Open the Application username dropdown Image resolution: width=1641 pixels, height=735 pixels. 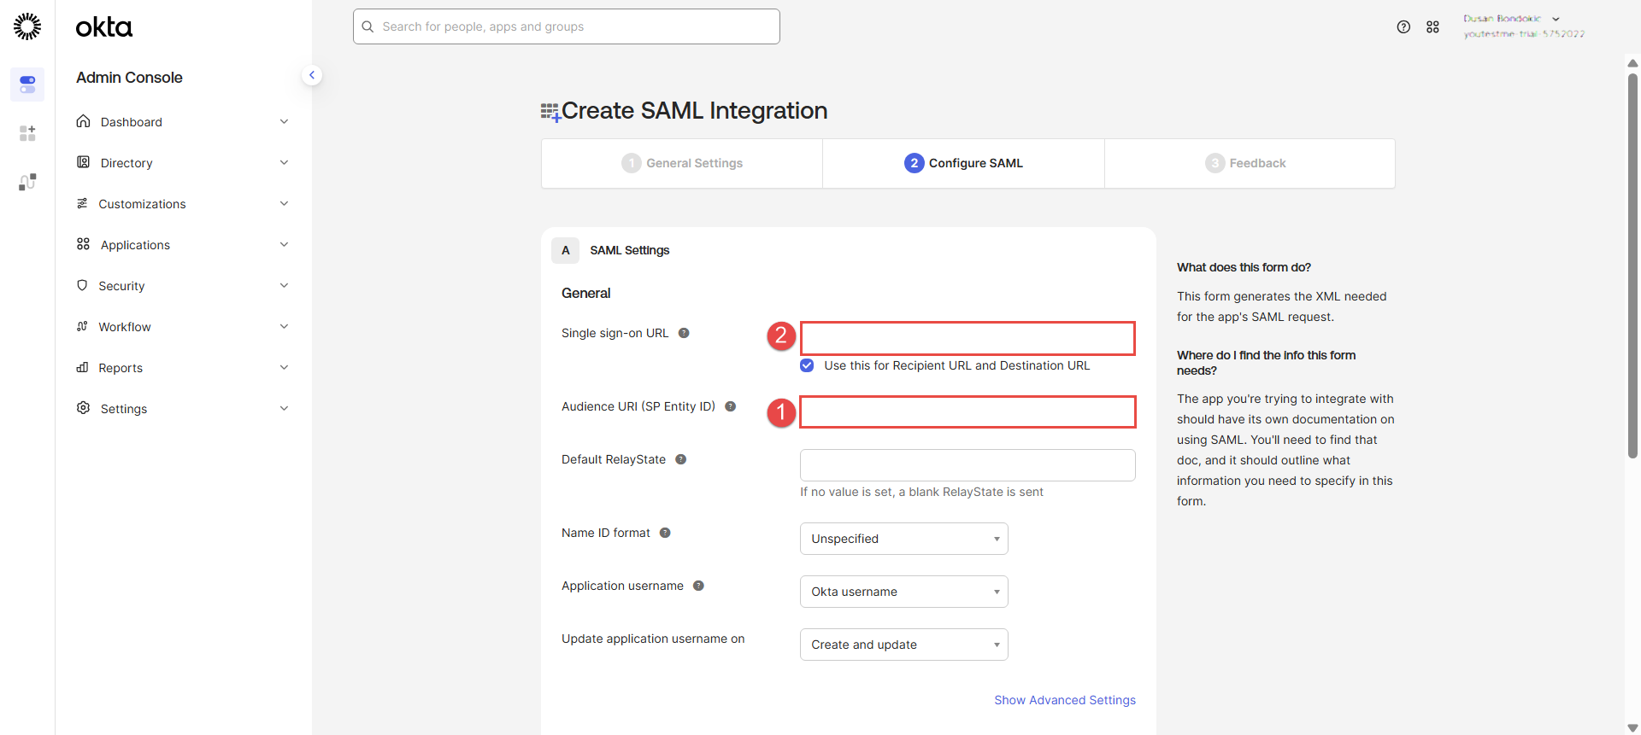903,592
